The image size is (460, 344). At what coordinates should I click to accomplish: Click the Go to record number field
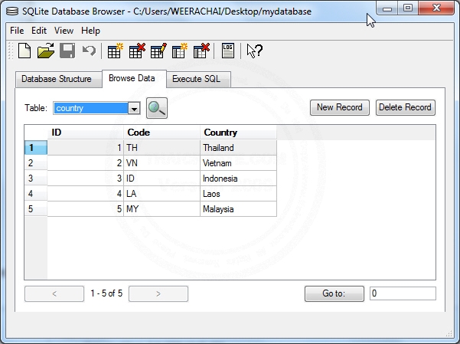(402, 293)
